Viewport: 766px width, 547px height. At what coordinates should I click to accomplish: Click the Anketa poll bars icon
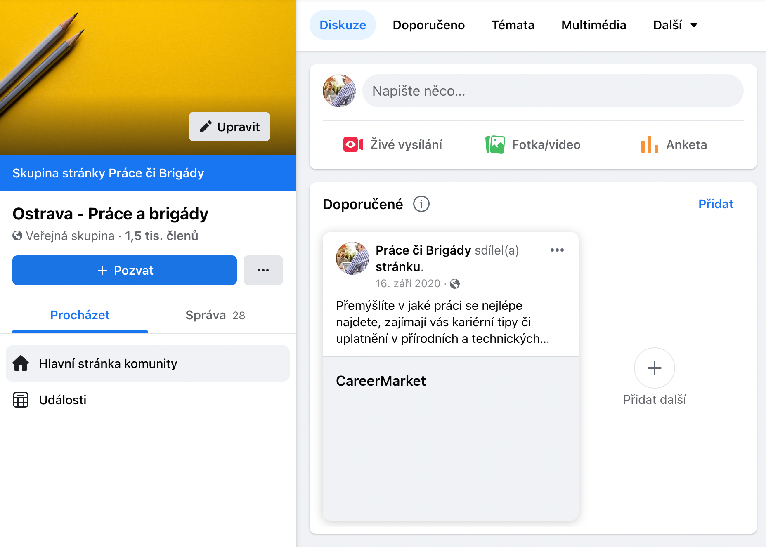pos(649,144)
